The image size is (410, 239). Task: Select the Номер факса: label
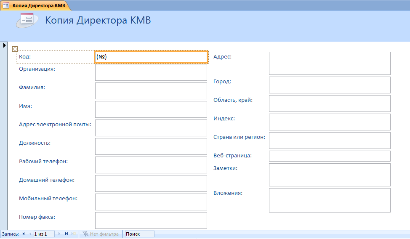[37, 217]
